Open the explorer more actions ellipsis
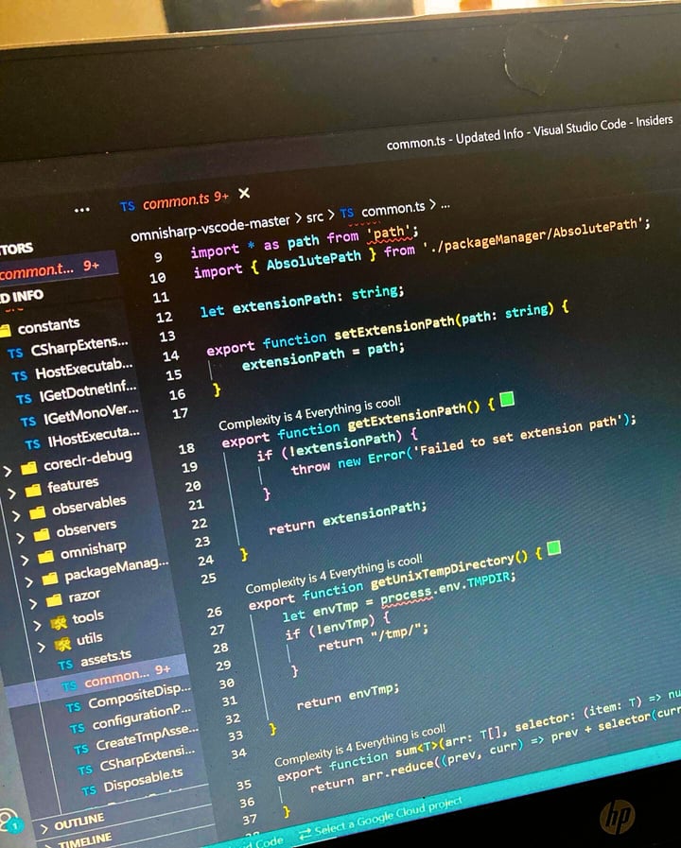 pyautogui.click(x=82, y=210)
